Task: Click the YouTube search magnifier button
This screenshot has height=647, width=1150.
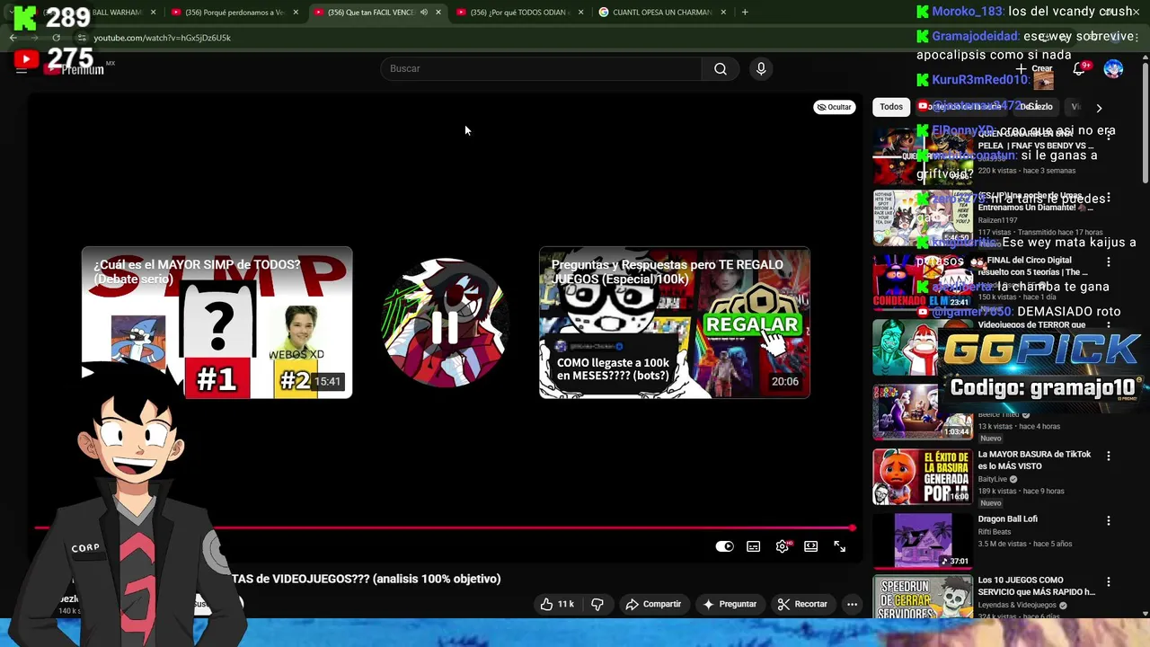Action: (x=721, y=69)
